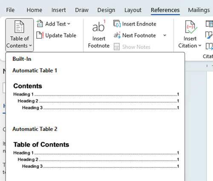The width and height of the screenshot is (213, 181).
Task: Click the Show Notes label
Action: (136, 47)
